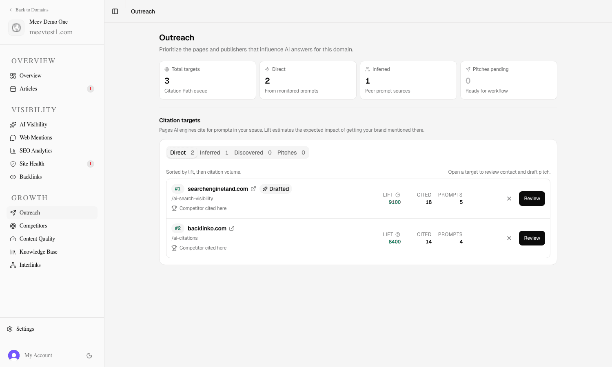
Task: Open Interlinks page
Action: tap(52, 265)
